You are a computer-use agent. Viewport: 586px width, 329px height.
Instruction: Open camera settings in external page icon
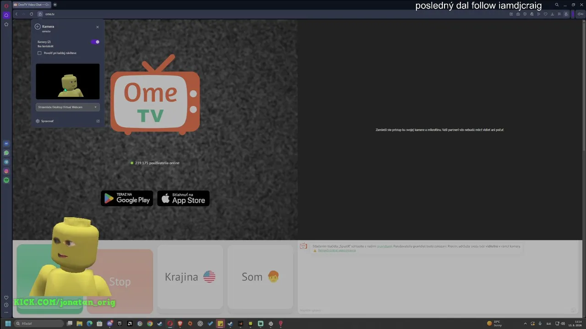point(98,121)
